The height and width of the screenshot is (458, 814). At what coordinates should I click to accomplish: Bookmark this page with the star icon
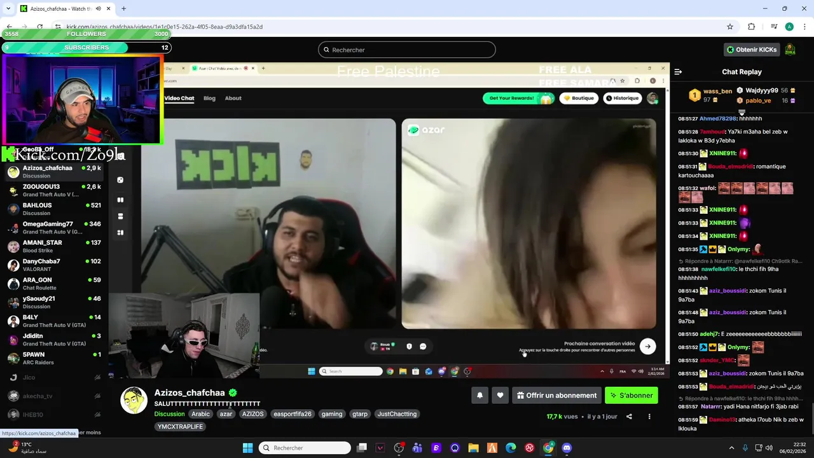(x=730, y=27)
